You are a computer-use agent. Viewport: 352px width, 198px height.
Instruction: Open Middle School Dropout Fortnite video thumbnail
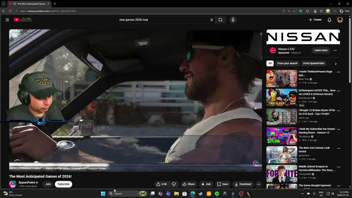282,173
